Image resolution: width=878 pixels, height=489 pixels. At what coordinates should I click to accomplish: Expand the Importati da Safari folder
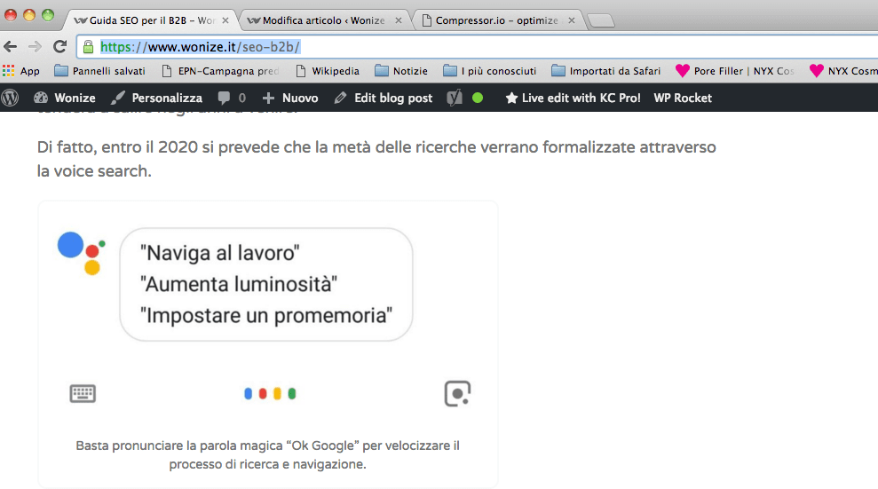(605, 71)
